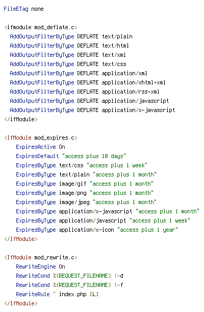The width and height of the screenshot is (204, 312).
Task: Click the FileETag directive at top
Action: click(23, 9)
